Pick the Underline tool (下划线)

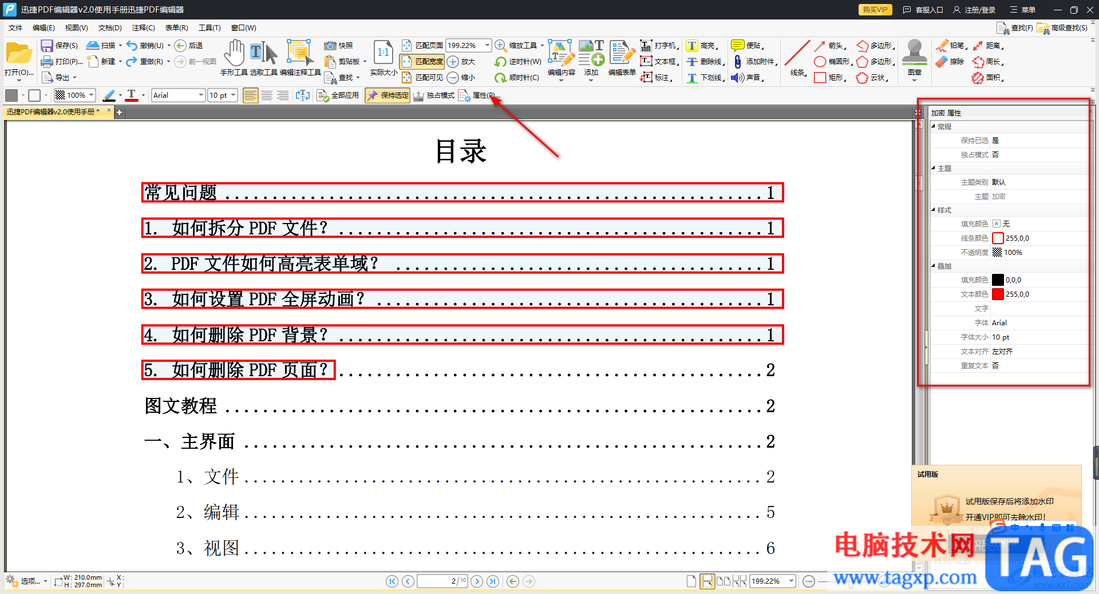[x=706, y=78]
